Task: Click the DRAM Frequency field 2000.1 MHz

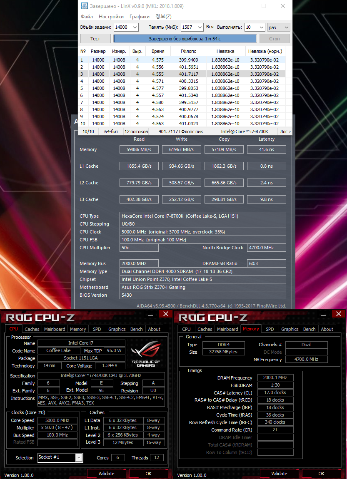Action: click(275, 377)
